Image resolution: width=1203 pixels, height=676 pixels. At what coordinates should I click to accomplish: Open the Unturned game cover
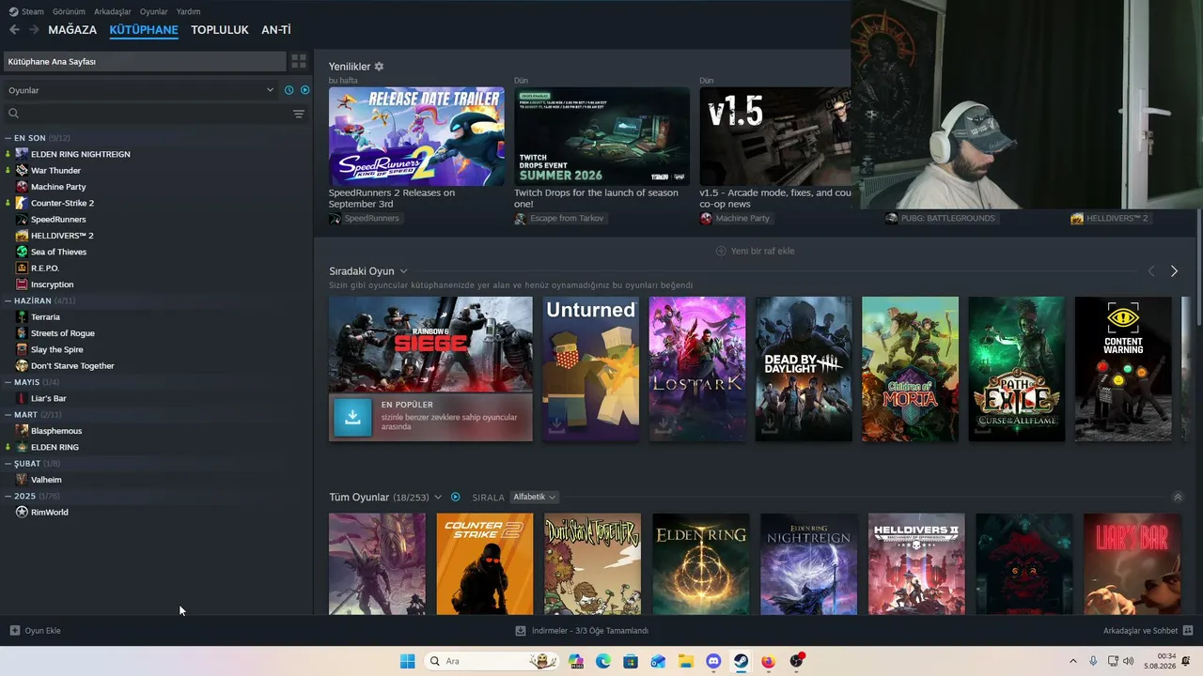coord(590,369)
